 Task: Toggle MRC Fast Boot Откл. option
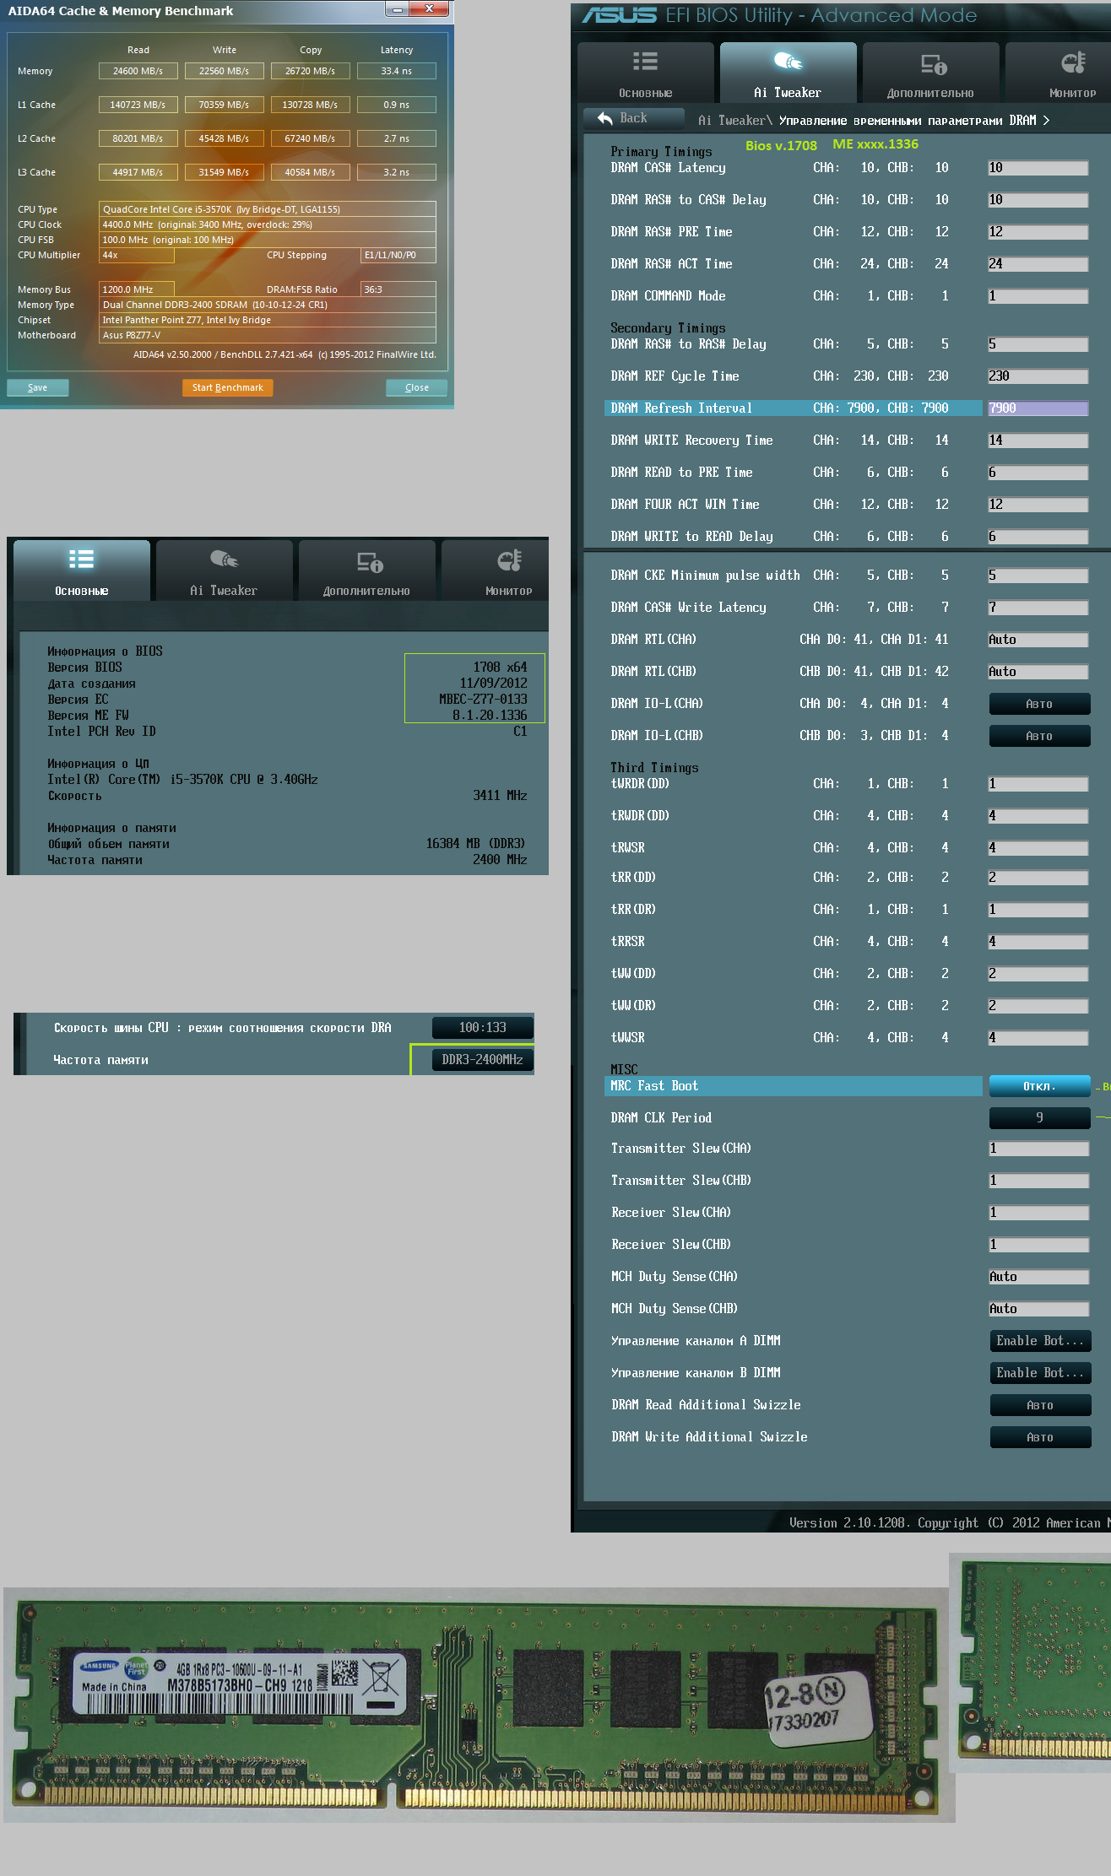(1039, 1086)
